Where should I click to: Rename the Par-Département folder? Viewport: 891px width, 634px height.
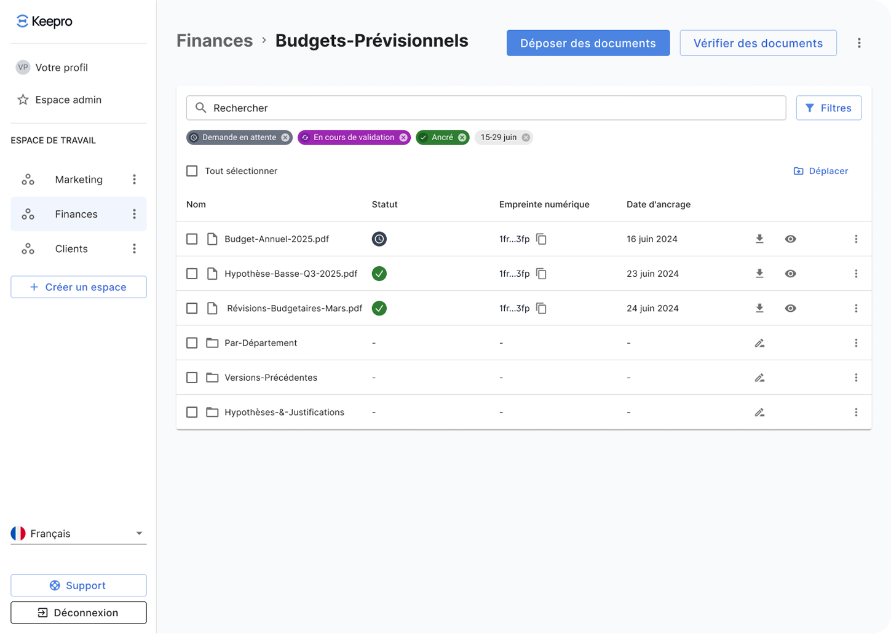click(759, 343)
